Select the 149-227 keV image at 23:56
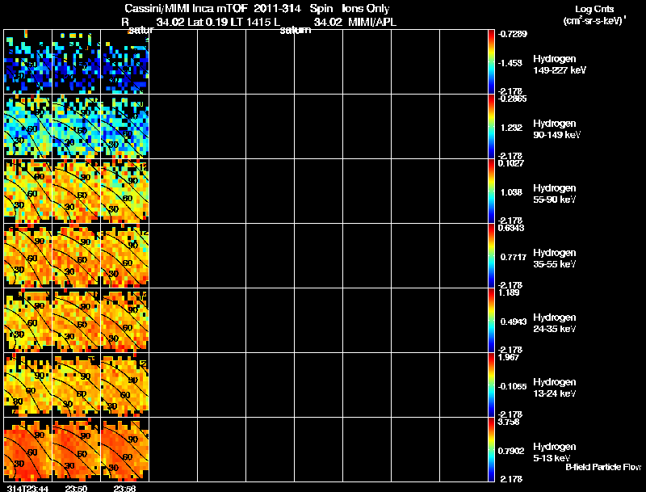This screenshot has height=492, width=646. 125,62
